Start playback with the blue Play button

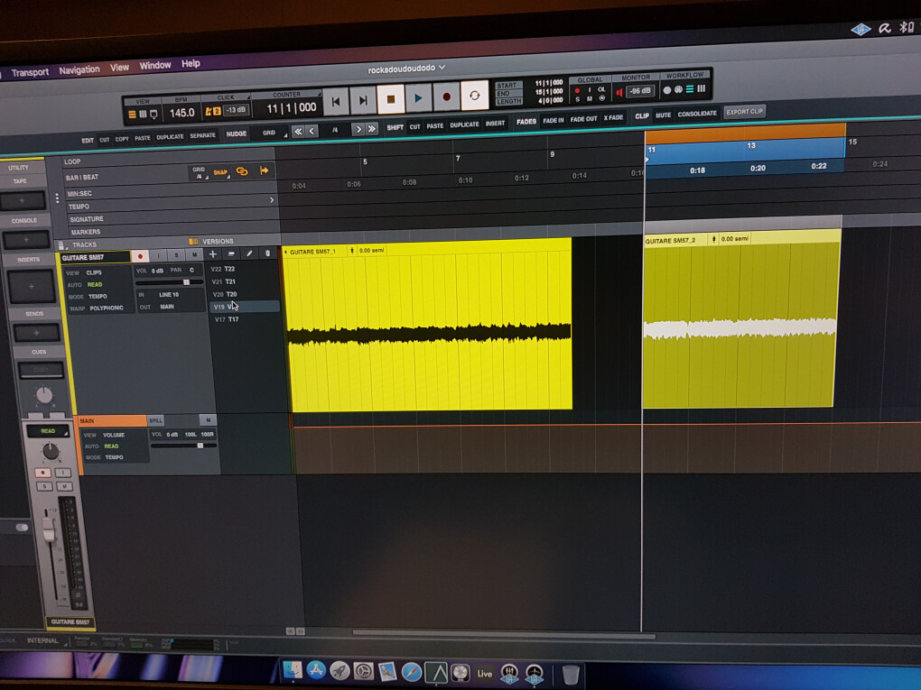(418, 98)
